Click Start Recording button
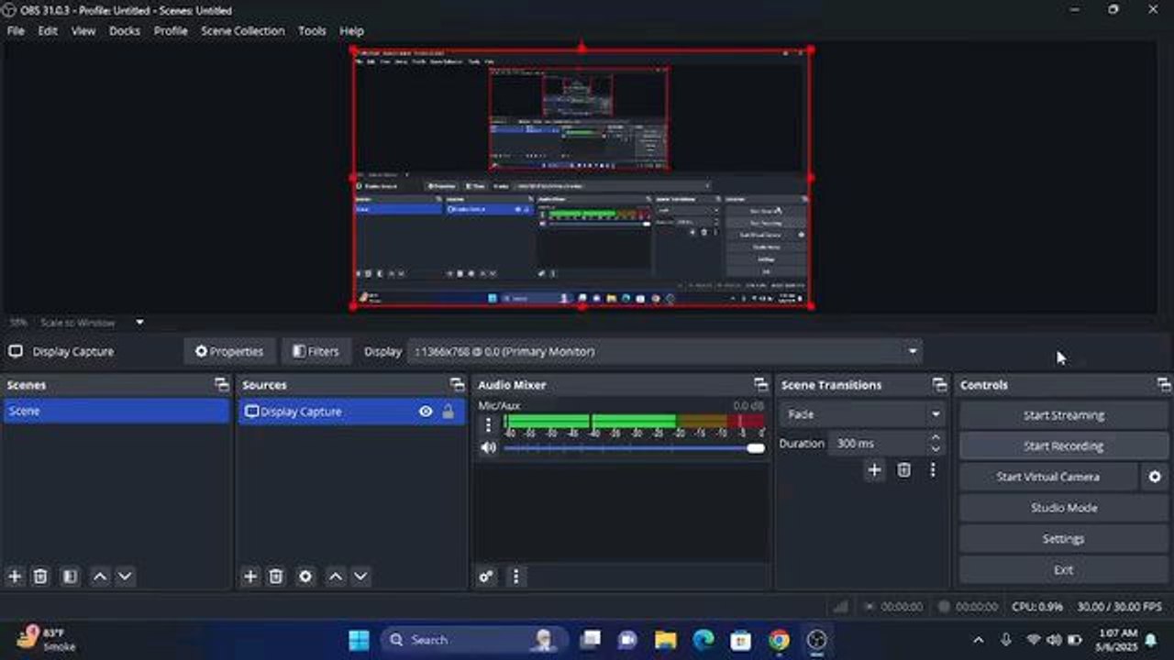 [1064, 446]
